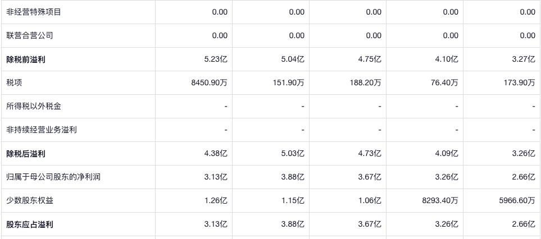This screenshot has width=541, height=239.
Task: Select the bold 股东应占溢利 row header
Action: coord(29,224)
